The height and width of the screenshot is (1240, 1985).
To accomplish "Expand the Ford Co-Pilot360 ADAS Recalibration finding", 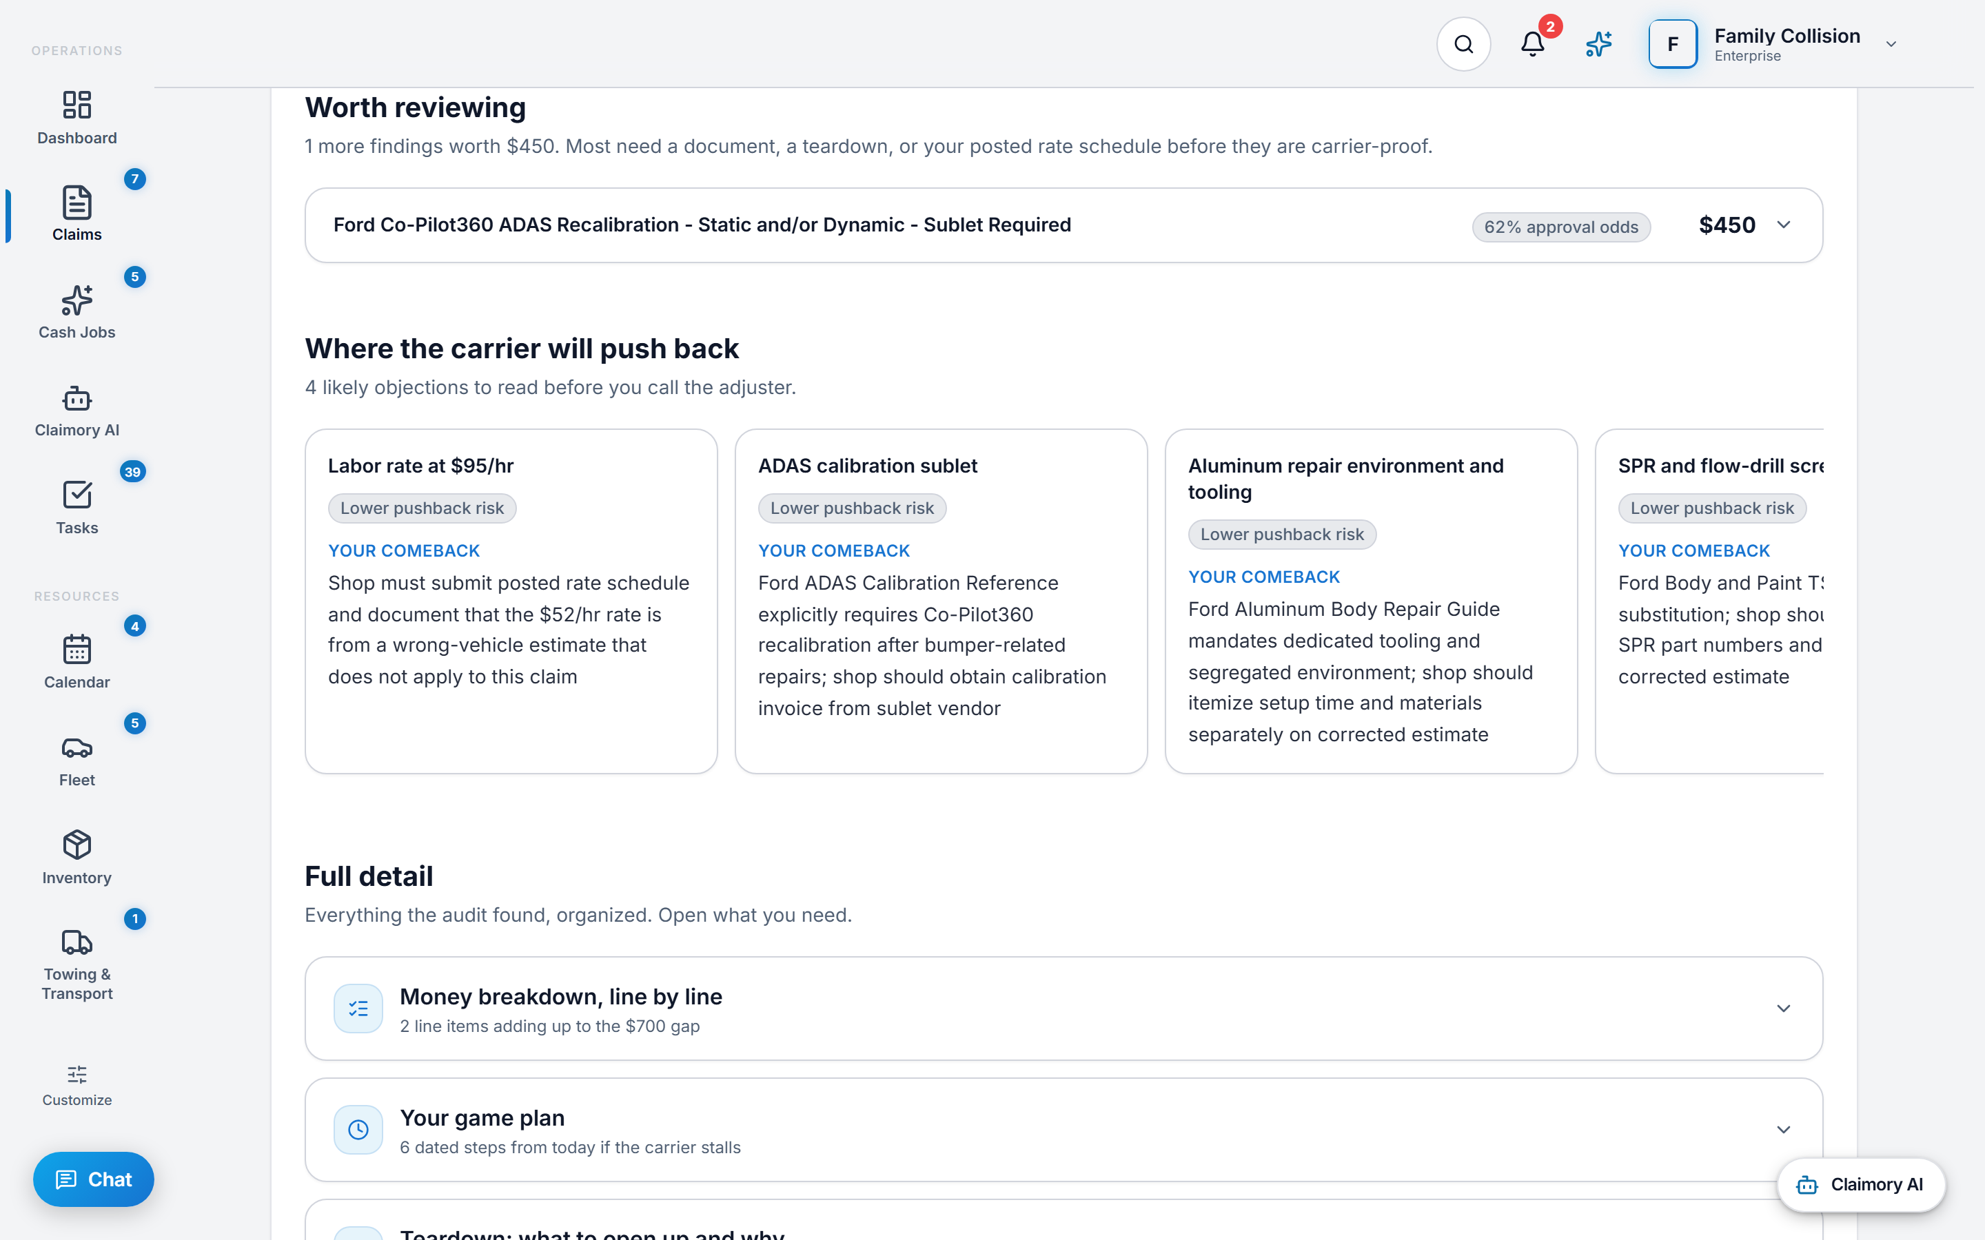I will tap(1064, 225).
